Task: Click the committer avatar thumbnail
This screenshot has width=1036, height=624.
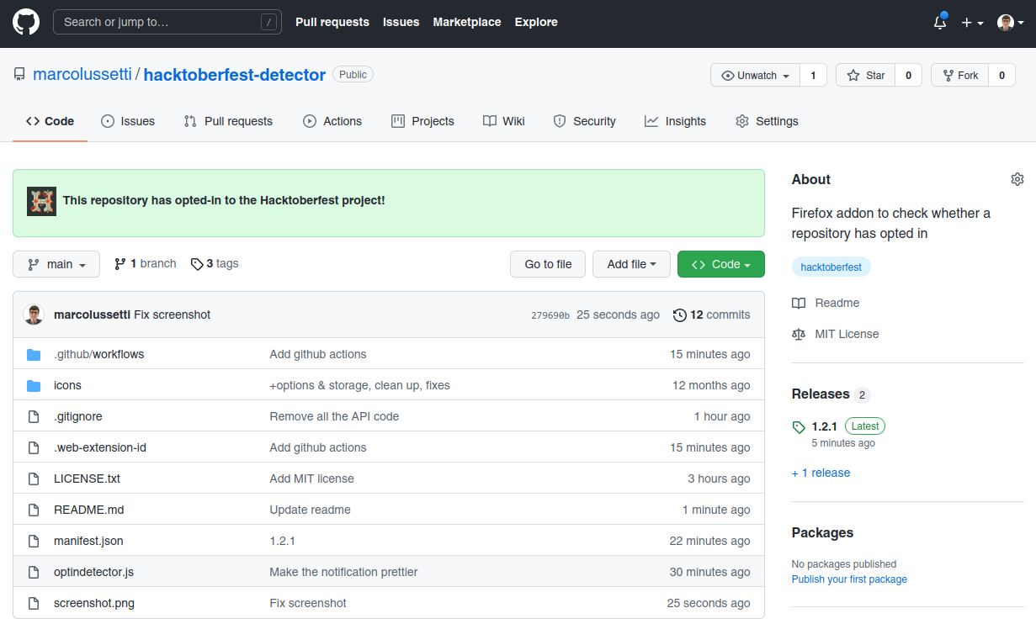Action: (x=34, y=315)
